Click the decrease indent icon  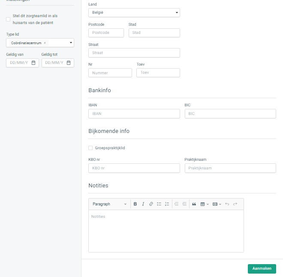(x=184, y=204)
